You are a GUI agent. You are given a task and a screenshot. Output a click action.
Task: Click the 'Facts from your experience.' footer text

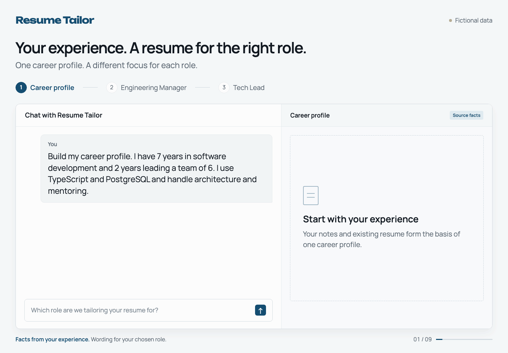point(53,339)
